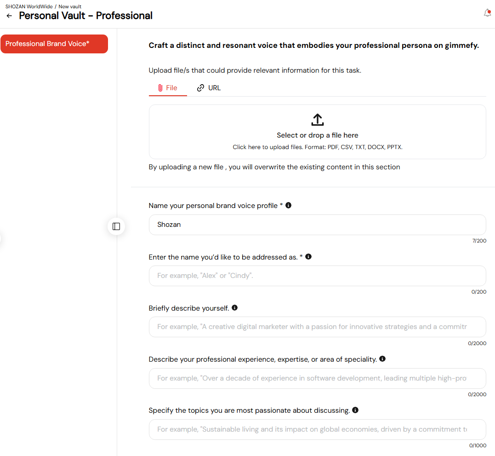
Task: Click the passionate topics input field
Action: pos(317,429)
